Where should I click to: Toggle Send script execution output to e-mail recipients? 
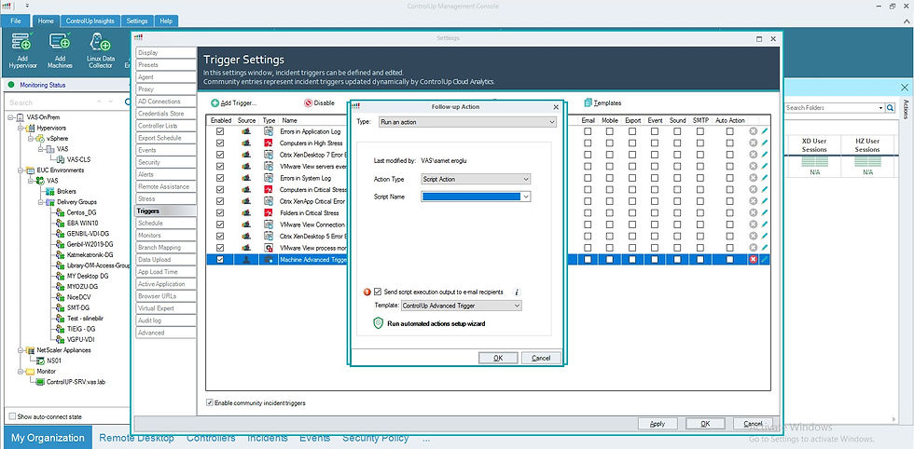[378, 292]
